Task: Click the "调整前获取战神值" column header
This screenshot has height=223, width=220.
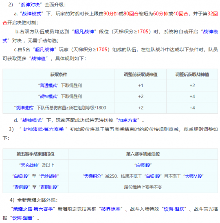Action: [141, 75]
